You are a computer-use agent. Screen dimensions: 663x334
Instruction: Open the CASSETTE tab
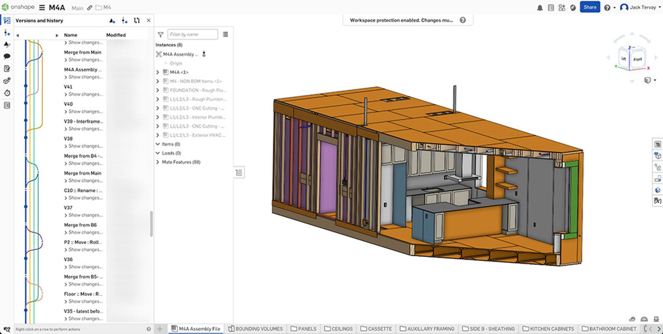376,328
